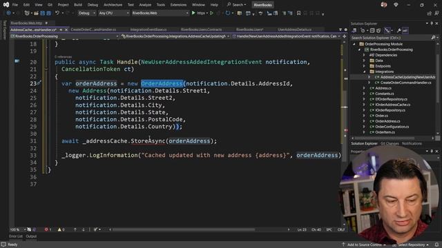
Task: Close the AddressCache handler tab
Action: (66, 30)
